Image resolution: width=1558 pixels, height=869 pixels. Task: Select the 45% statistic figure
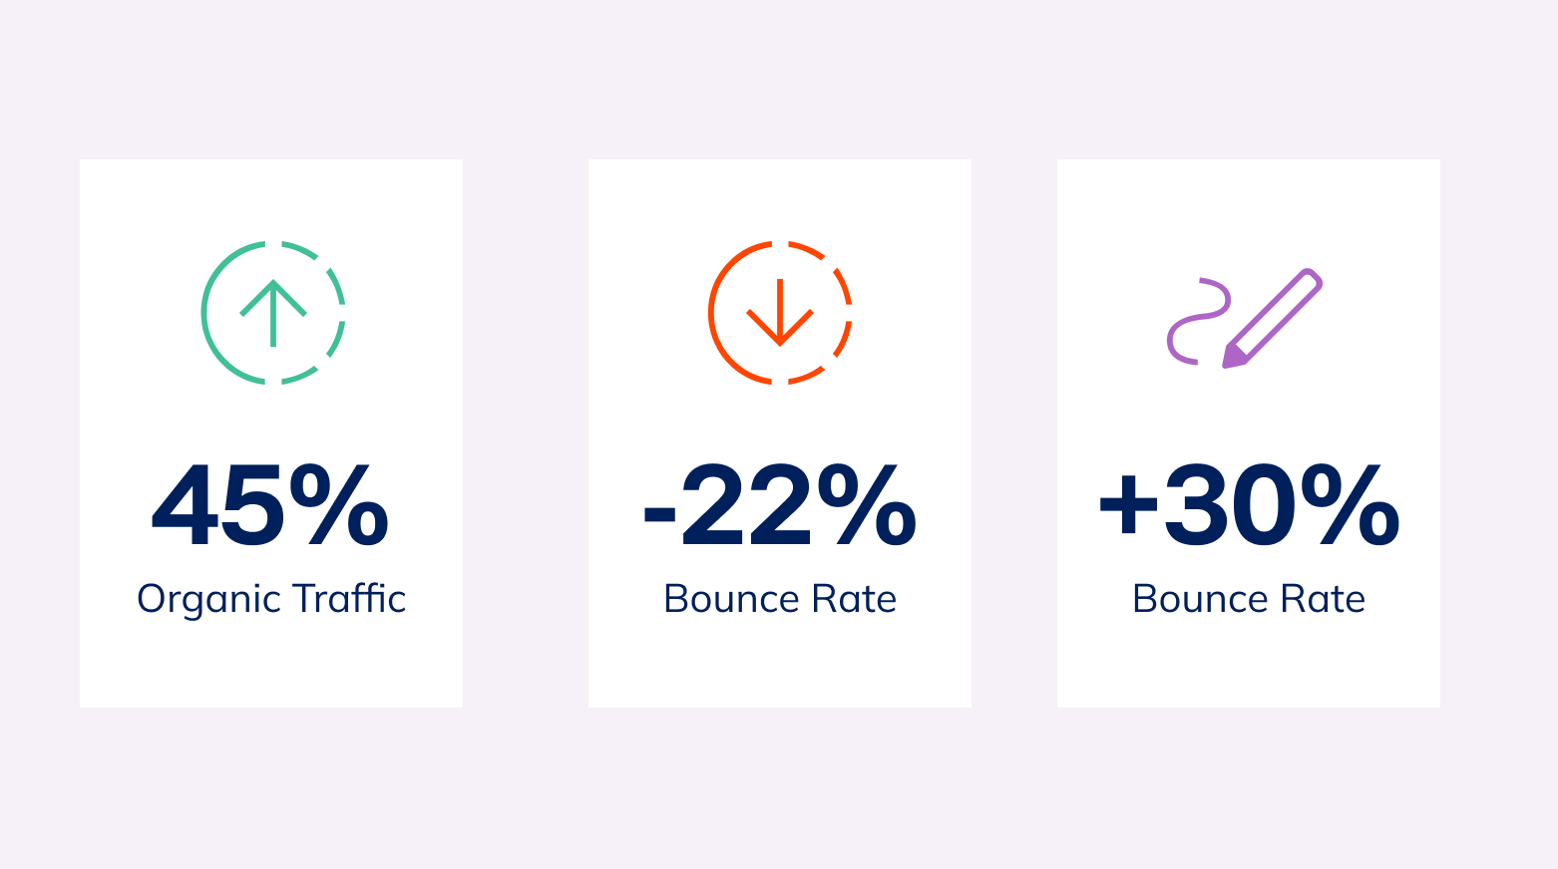click(270, 504)
